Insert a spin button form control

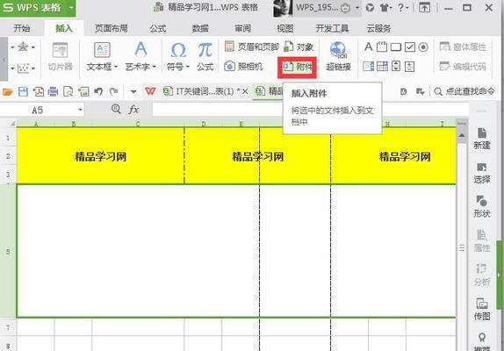click(x=409, y=67)
